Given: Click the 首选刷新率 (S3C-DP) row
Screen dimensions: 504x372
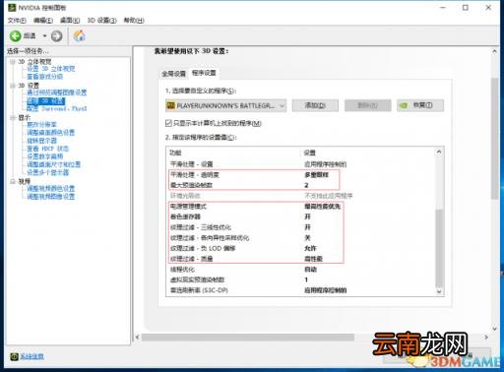Looking at the screenshot, I should click(x=300, y=290).
